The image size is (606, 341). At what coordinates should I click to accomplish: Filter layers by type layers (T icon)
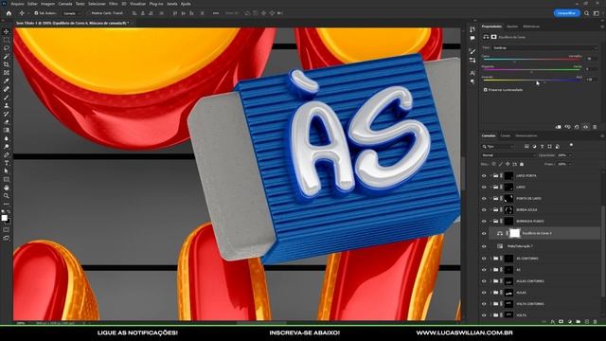pyautogui.click(x=542, y=147)
